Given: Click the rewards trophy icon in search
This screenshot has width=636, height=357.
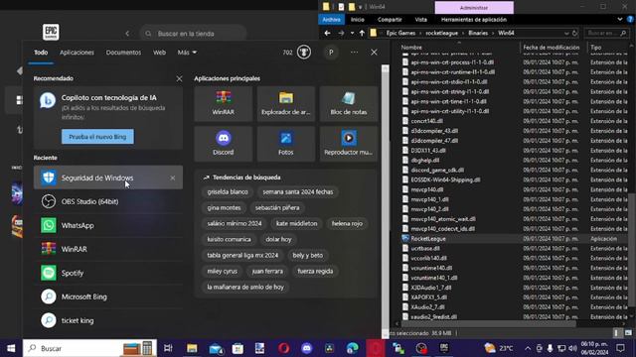Looking at the screenshot, I should tap(304, 53).
